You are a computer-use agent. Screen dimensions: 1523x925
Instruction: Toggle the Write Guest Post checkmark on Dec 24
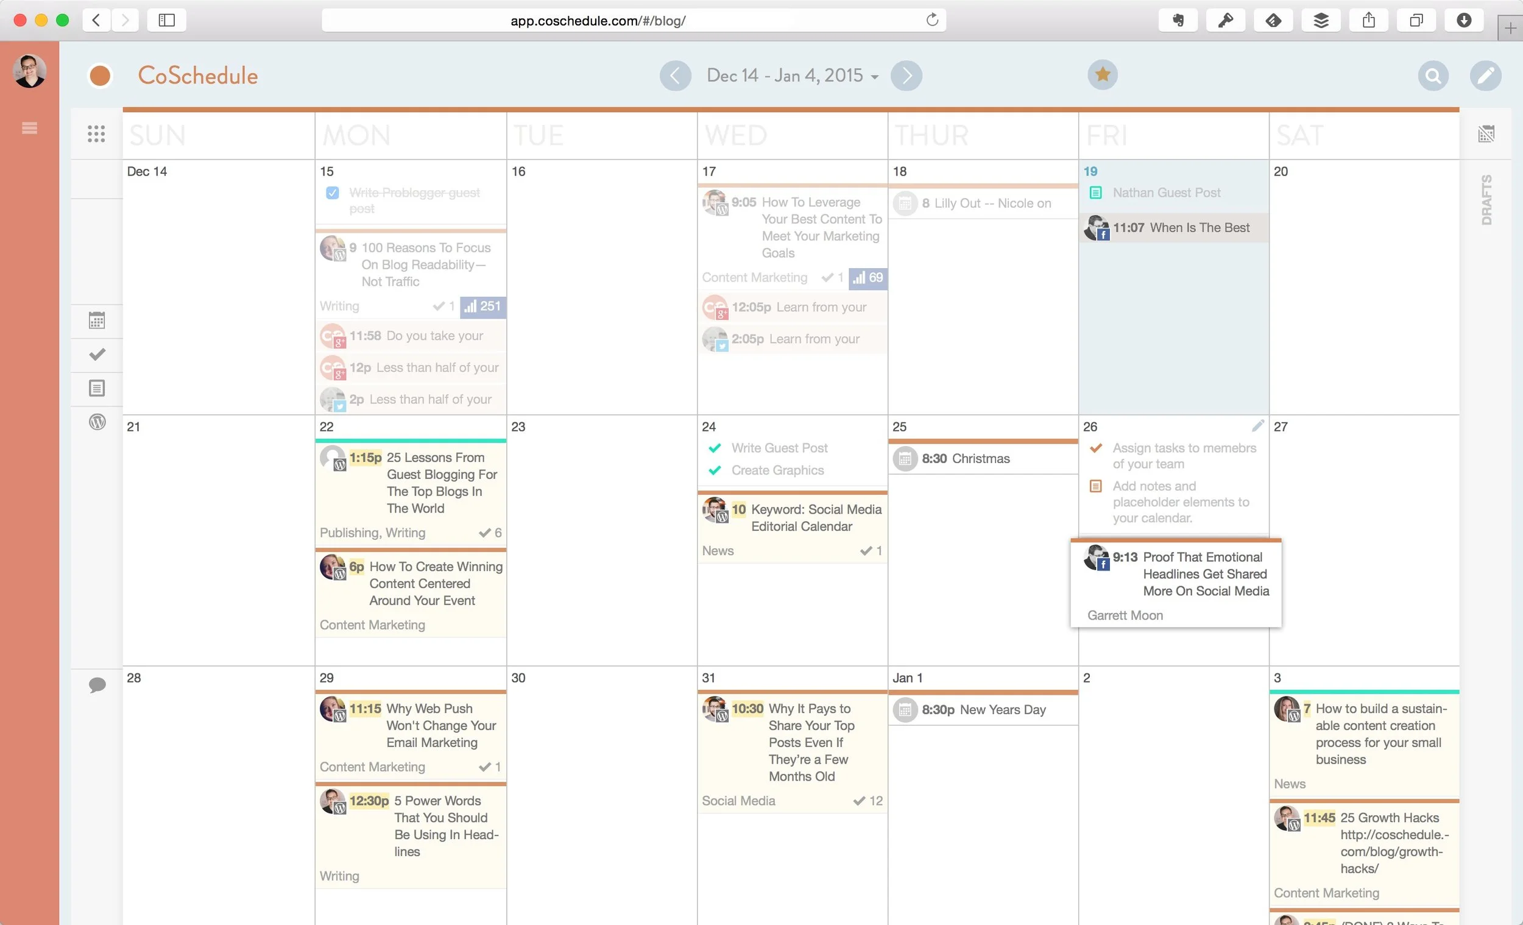(x=715, y=448)
